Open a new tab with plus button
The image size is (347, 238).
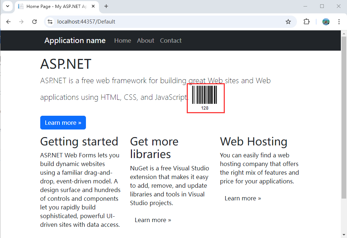[106, 6]
